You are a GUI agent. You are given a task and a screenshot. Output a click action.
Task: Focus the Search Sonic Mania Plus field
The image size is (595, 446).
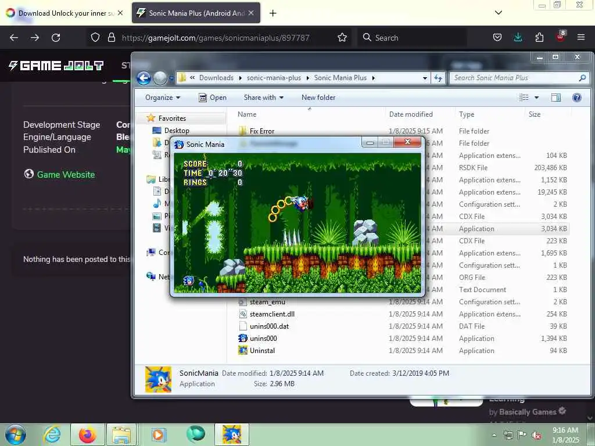[x=519, y=78]
